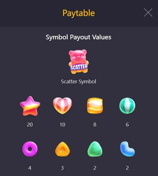This screenshot has width=158, height=176.
Task: Select the orange square candy symbol
Action: 95,105
